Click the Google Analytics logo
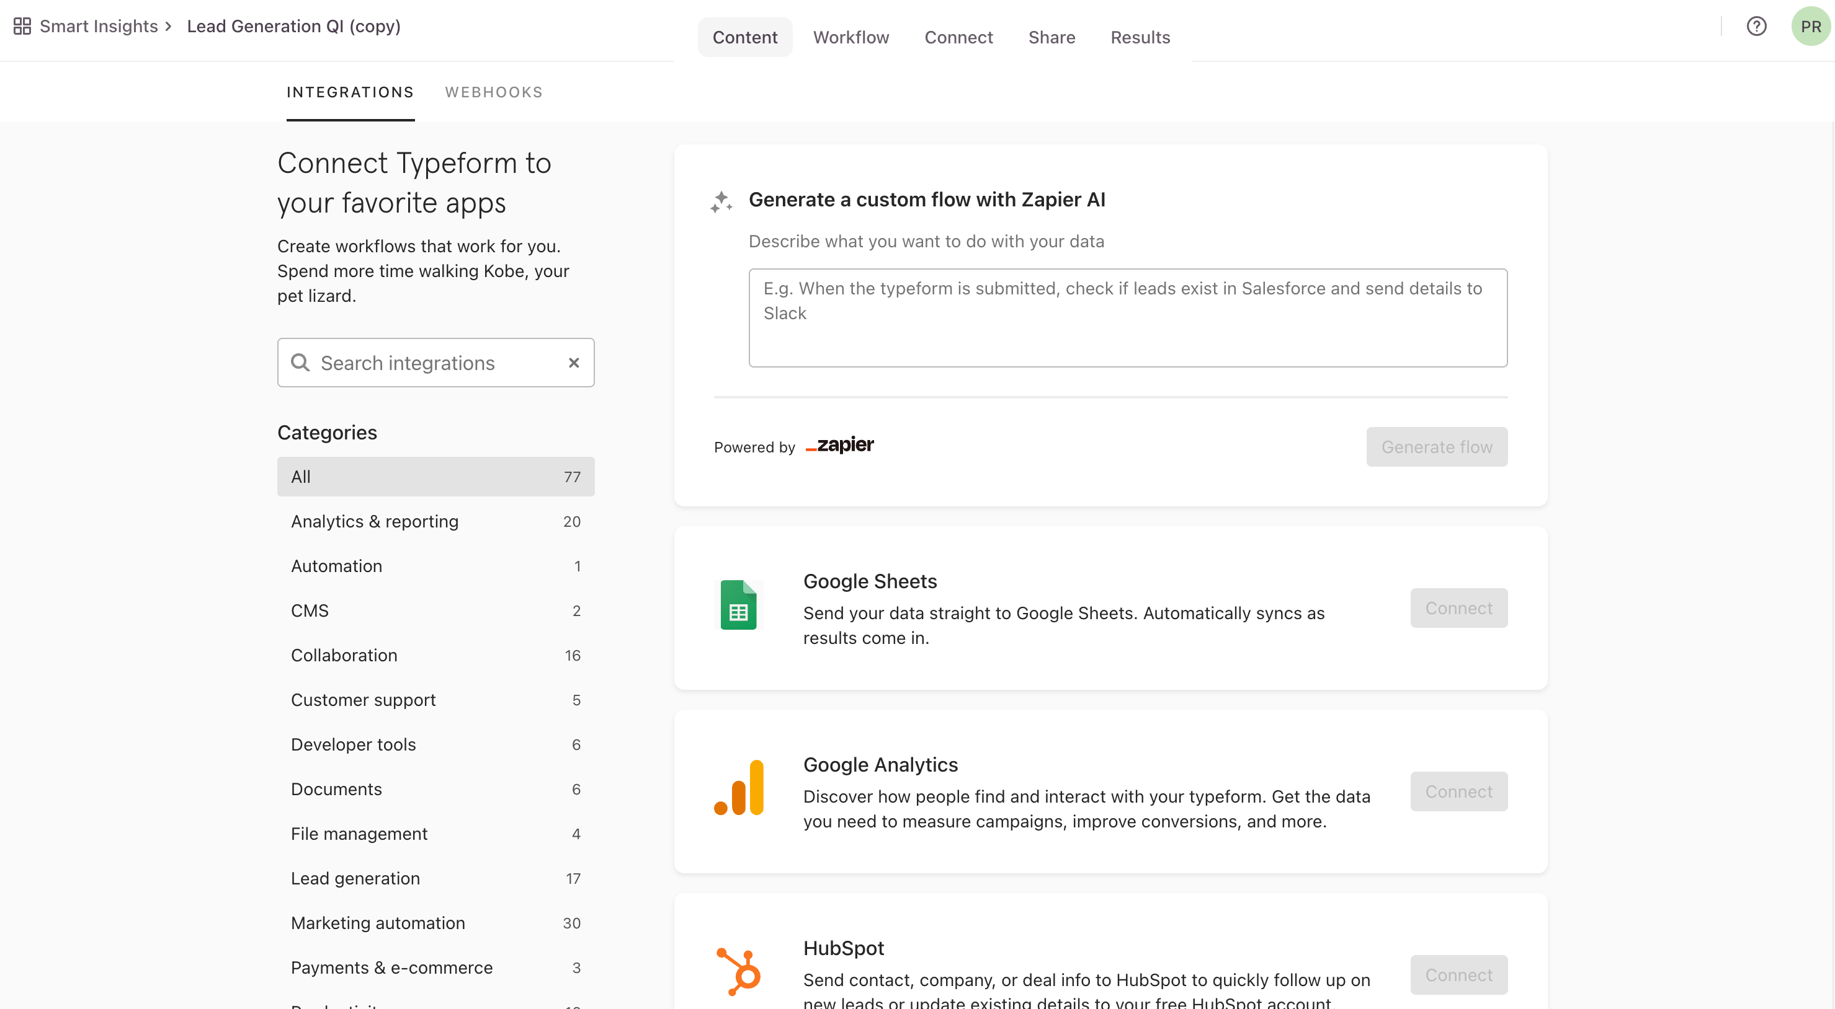Image resolution: width=1835 pixels, height=1009 pixels. (x=739, y=788)
